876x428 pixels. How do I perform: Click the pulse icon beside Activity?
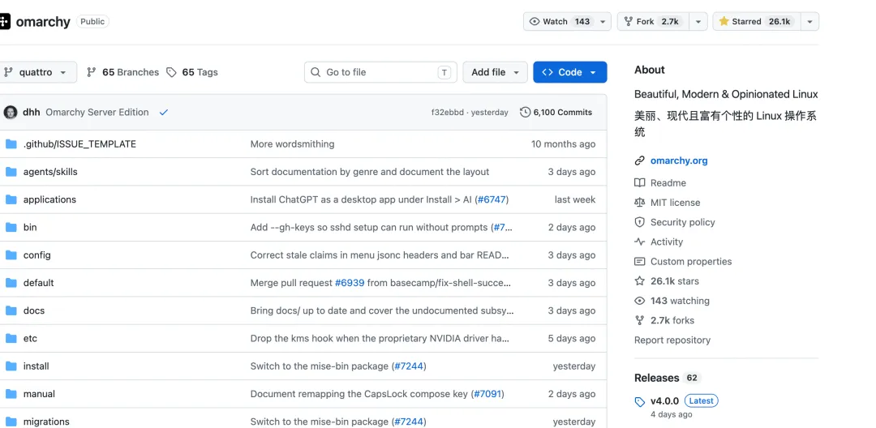coord(640,242)
